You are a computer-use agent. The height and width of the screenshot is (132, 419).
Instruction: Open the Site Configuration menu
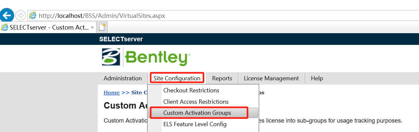coord(177,78)
